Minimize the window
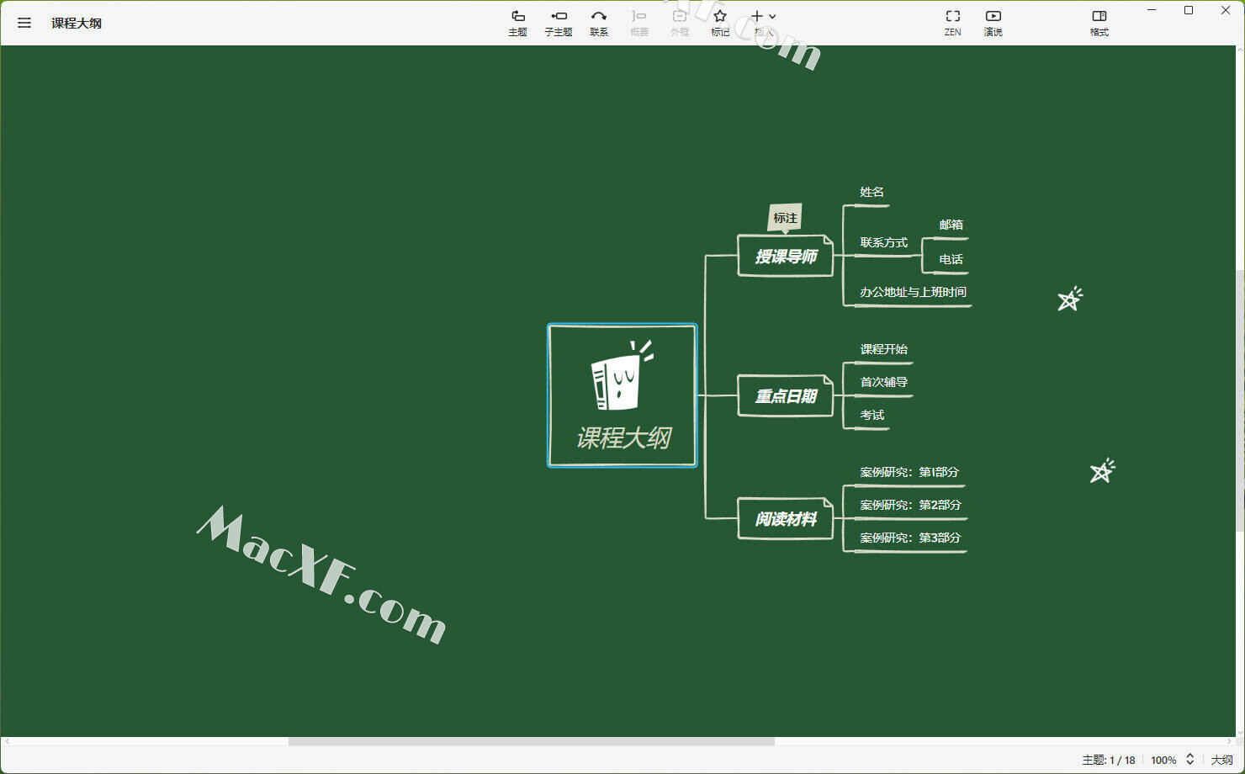Screen dimensions: 1245x774 [x=1152, y=10]
